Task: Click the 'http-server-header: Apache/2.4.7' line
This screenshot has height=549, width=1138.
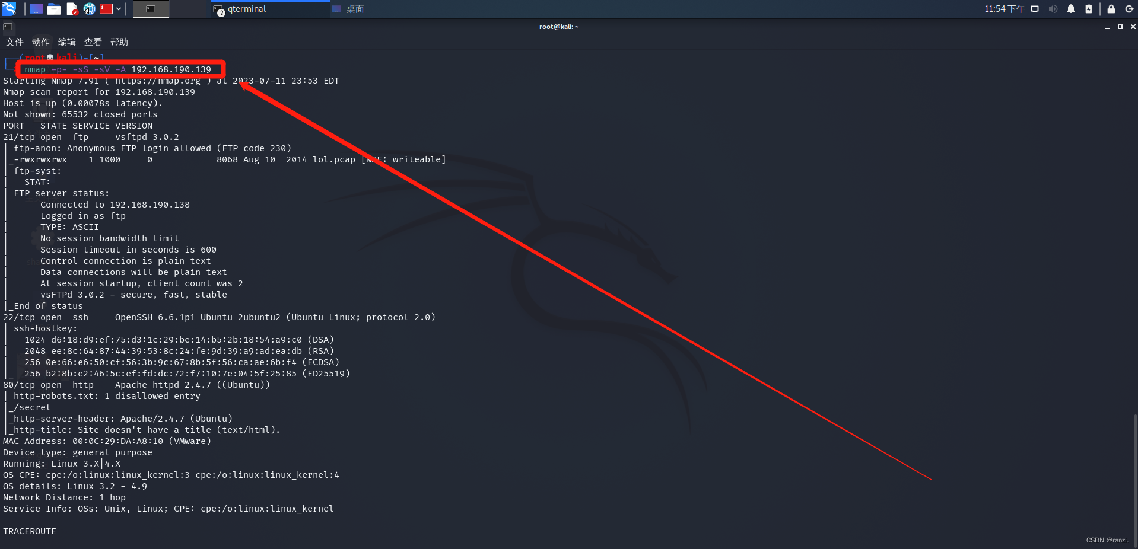Action: coord(123,419)
